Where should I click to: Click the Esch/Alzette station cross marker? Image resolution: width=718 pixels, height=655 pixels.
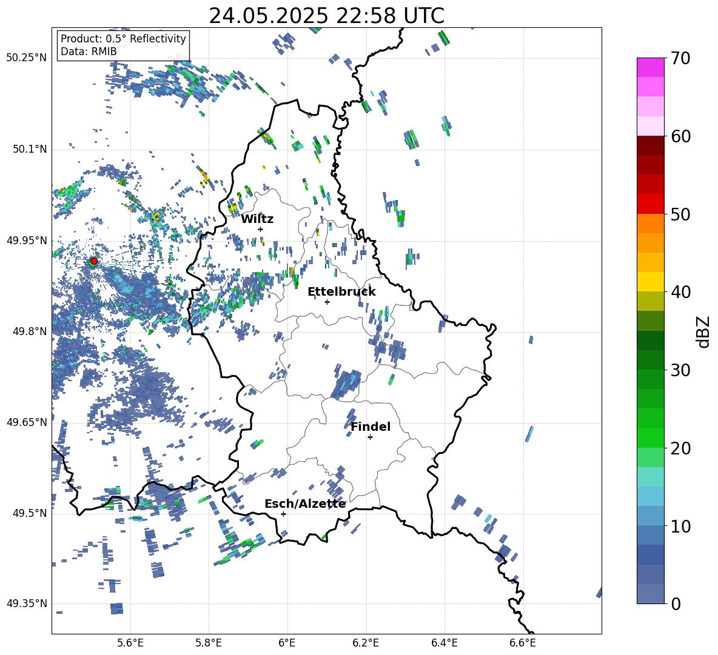tap(283, 514)
